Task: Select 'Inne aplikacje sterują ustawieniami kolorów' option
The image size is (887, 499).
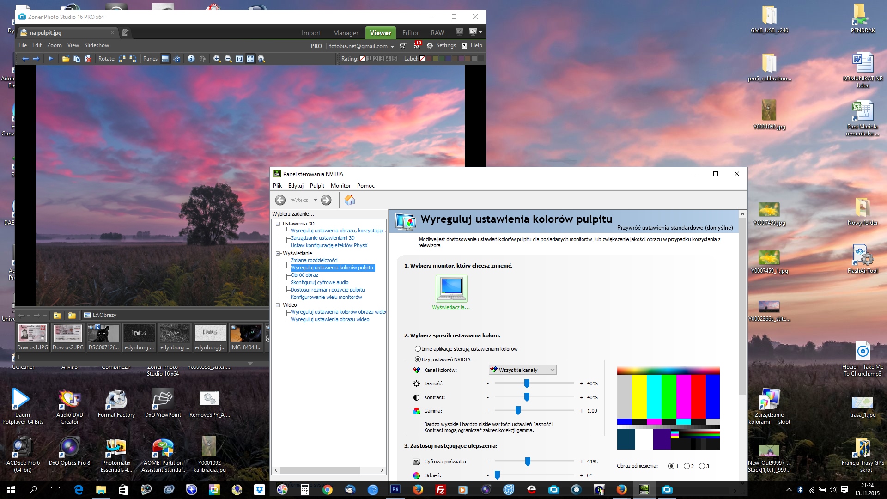Action: click(418, 349)
